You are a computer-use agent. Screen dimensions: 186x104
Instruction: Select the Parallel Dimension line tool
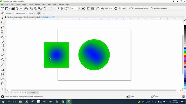(2, 64)
